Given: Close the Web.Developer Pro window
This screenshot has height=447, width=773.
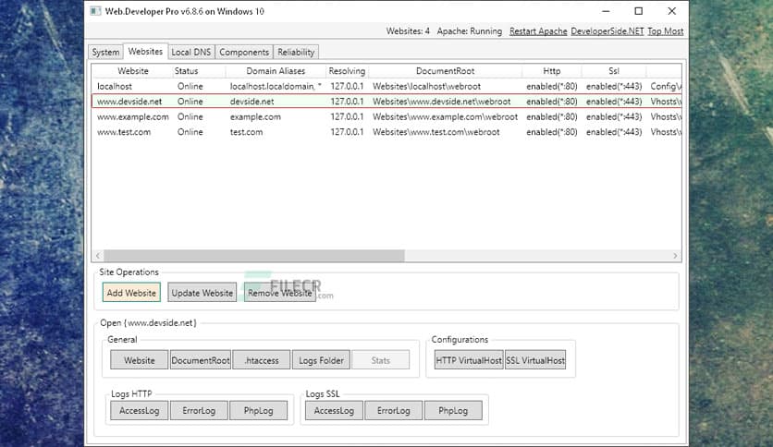Looking at the screenshot, I should point(671,11).
